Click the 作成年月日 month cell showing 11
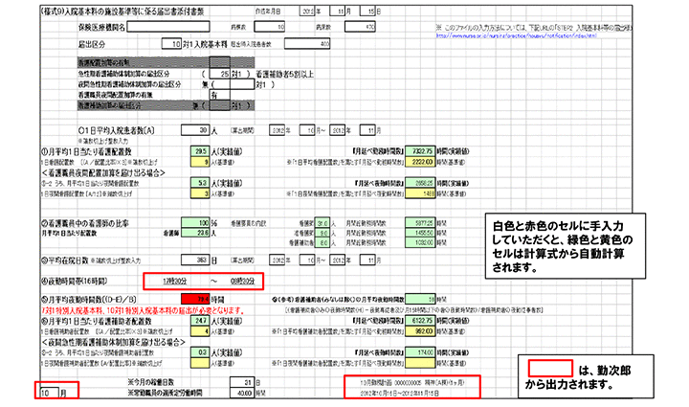The width and height of the screenshot is (689, 407). [338, 11]
